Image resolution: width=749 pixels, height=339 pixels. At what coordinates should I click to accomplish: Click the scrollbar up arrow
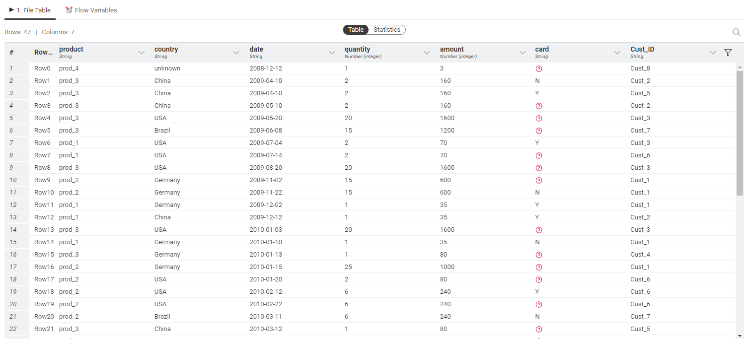pyautogui.click(x=740, y=67)
